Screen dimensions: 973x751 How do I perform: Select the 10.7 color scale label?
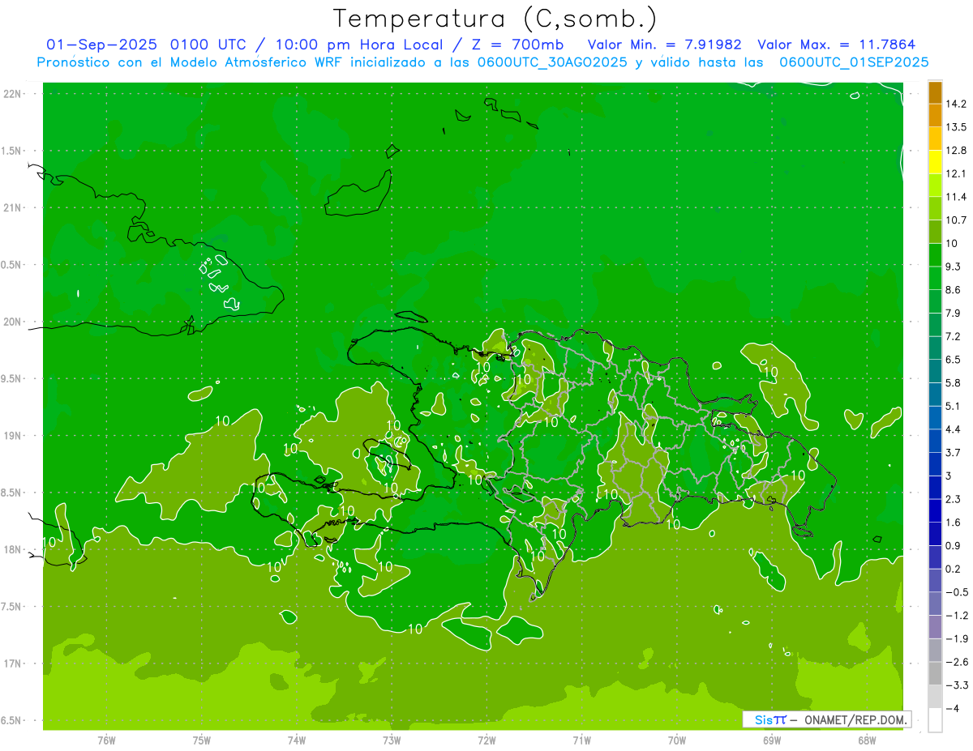tap(956, 220)
